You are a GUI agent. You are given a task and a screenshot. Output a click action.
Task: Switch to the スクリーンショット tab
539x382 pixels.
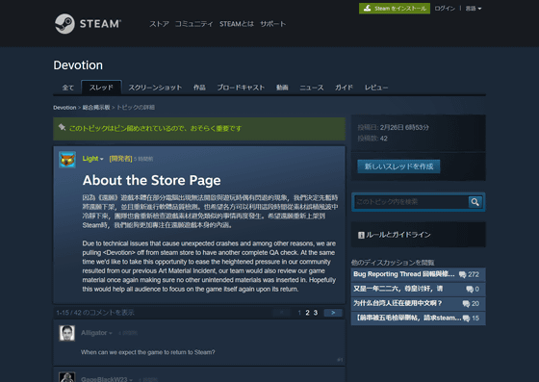pyautogui.click(x=155, y=88)
